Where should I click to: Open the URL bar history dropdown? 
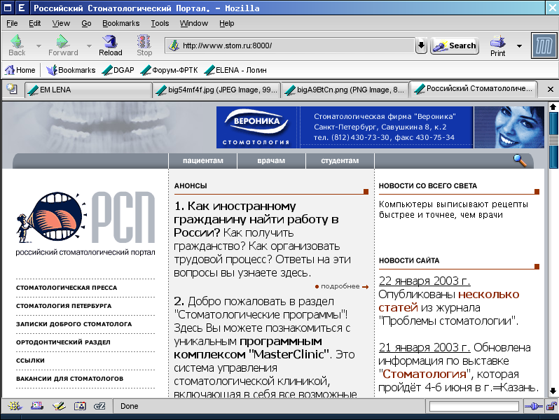[x=421, y=45]
